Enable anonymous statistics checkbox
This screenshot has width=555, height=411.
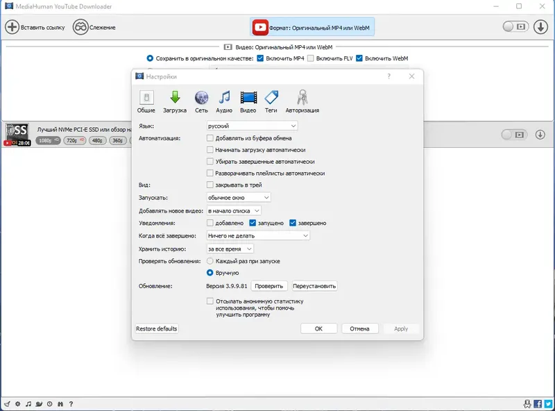pyautogui.click(x=210, y=301)
